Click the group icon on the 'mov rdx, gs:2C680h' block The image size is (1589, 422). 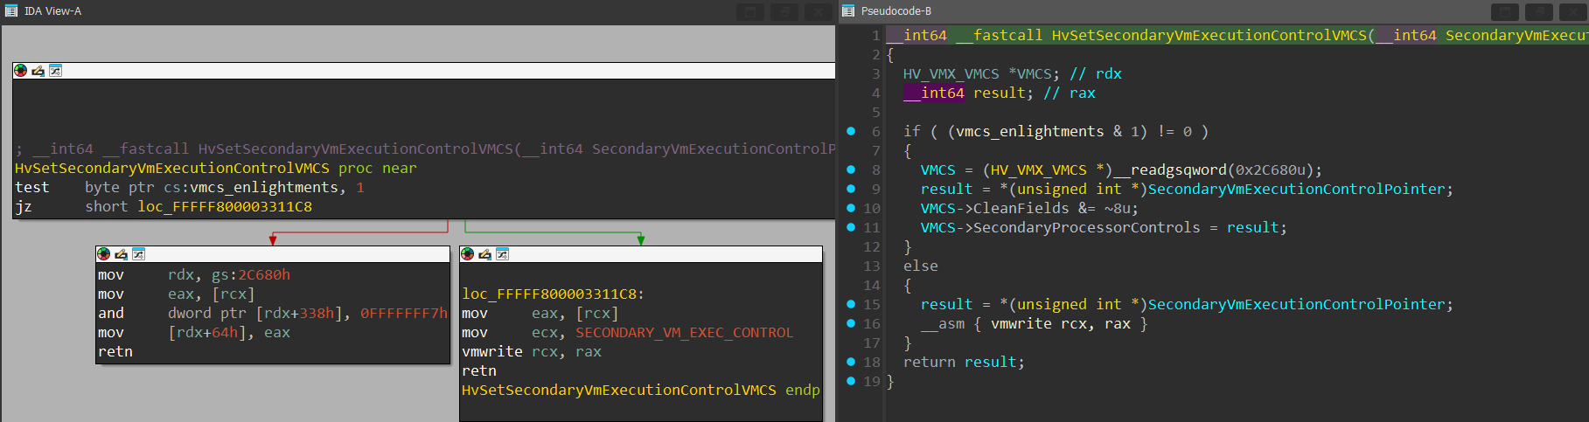click(138, 254)
